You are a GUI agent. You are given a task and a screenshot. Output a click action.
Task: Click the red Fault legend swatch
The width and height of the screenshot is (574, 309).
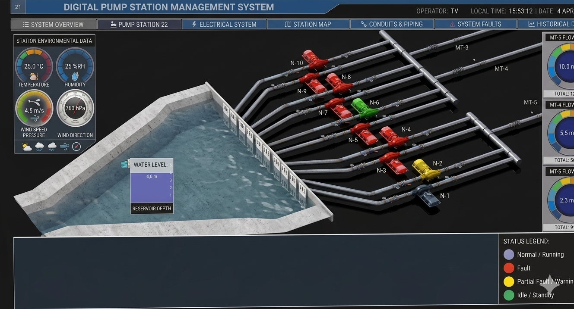[509, 268]
